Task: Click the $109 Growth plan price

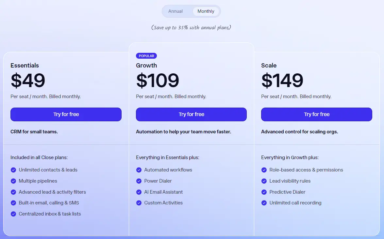Action: [x=158, y=81]
